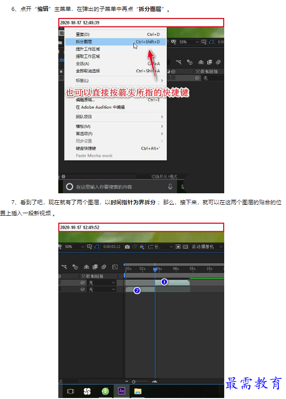Select first layer's highlighted clip bar
The width and height of the screenshot is (286, 399).
(x=172, y=282)
